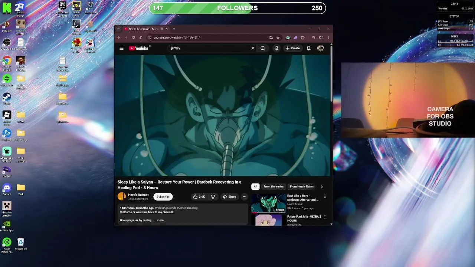
Task: Click the followers goal progress bar
Action: (x=237, y=8)
